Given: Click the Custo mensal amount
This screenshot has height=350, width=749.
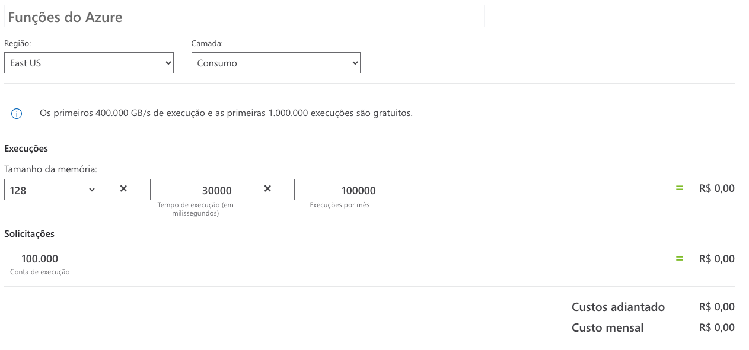Looking at the screenshot, I should point(717,327).
